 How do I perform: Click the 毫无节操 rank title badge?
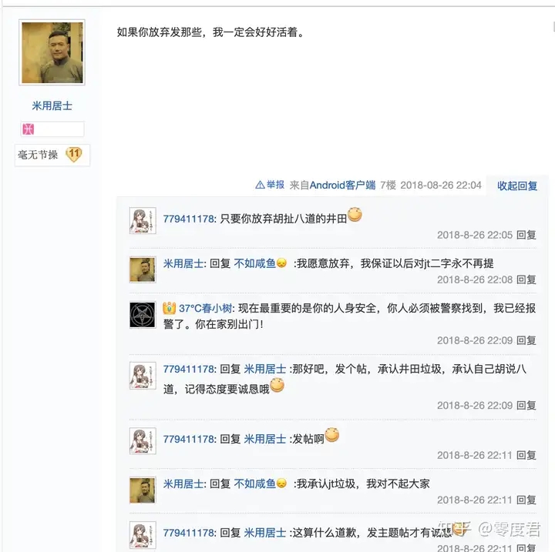38,155
